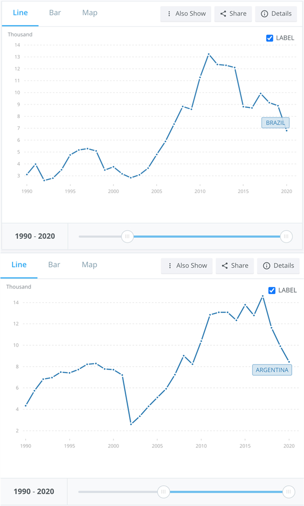Click right year slider handle in Brazil chart
This screenshot has width=304, height=506.
[286, 236]
